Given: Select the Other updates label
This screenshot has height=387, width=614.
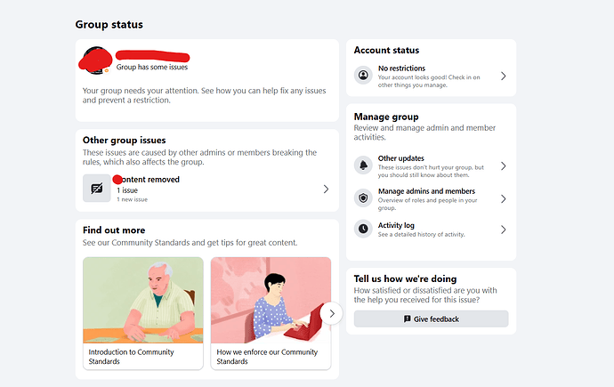Looking at the screenshot, I should pos(401,158).
